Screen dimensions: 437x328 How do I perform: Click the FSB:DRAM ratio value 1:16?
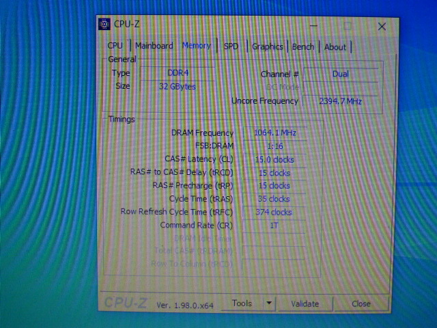(x=275, y=146)
